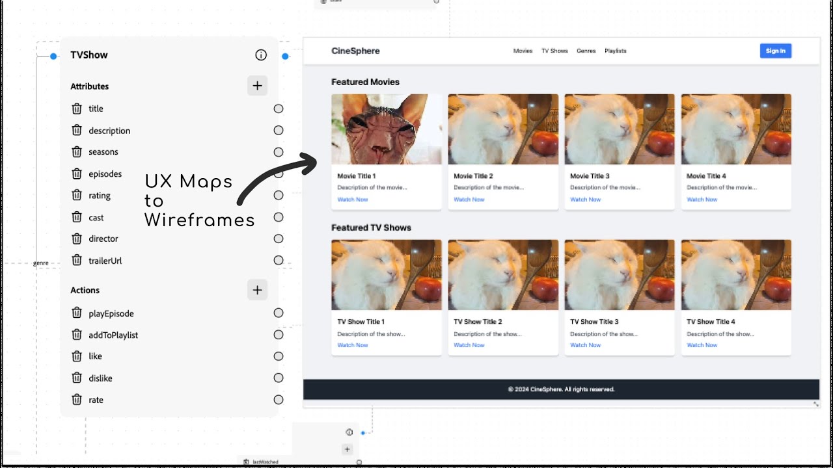Click the Movie Title 1 sphynx cat thumbnail

[x=387, y=129]
